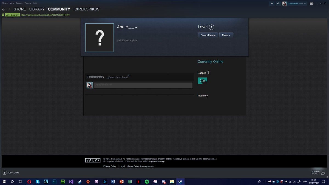The image size is (329, 185).
Task: Open Opera from the taskbar
Action: pyautogui.click(x=29, y=181)
